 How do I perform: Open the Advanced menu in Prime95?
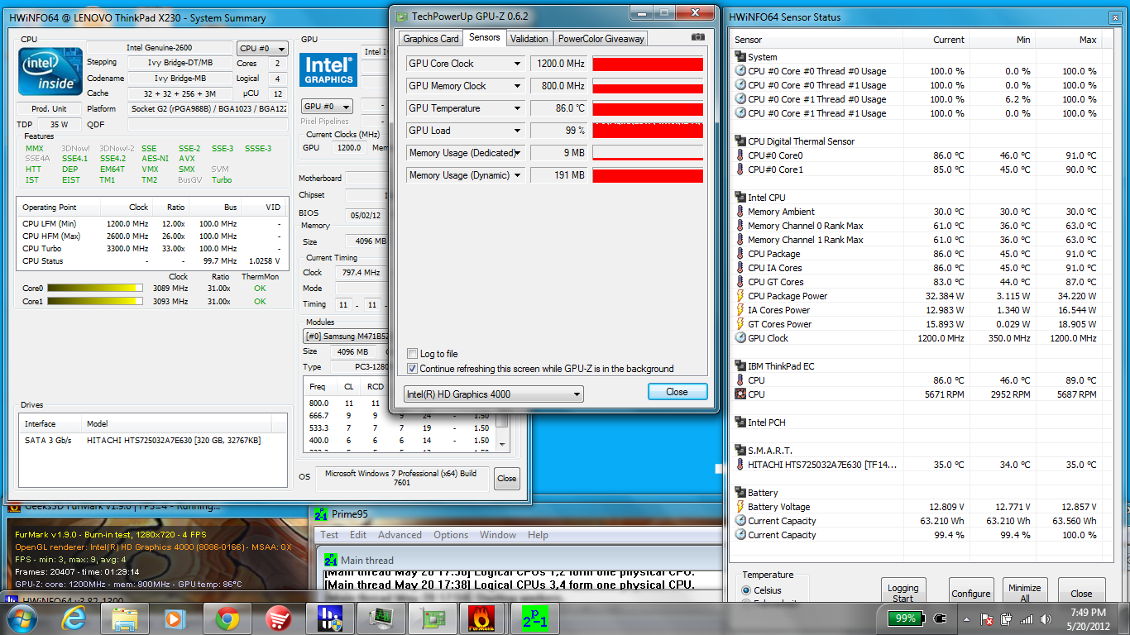(x=400, y=535)
